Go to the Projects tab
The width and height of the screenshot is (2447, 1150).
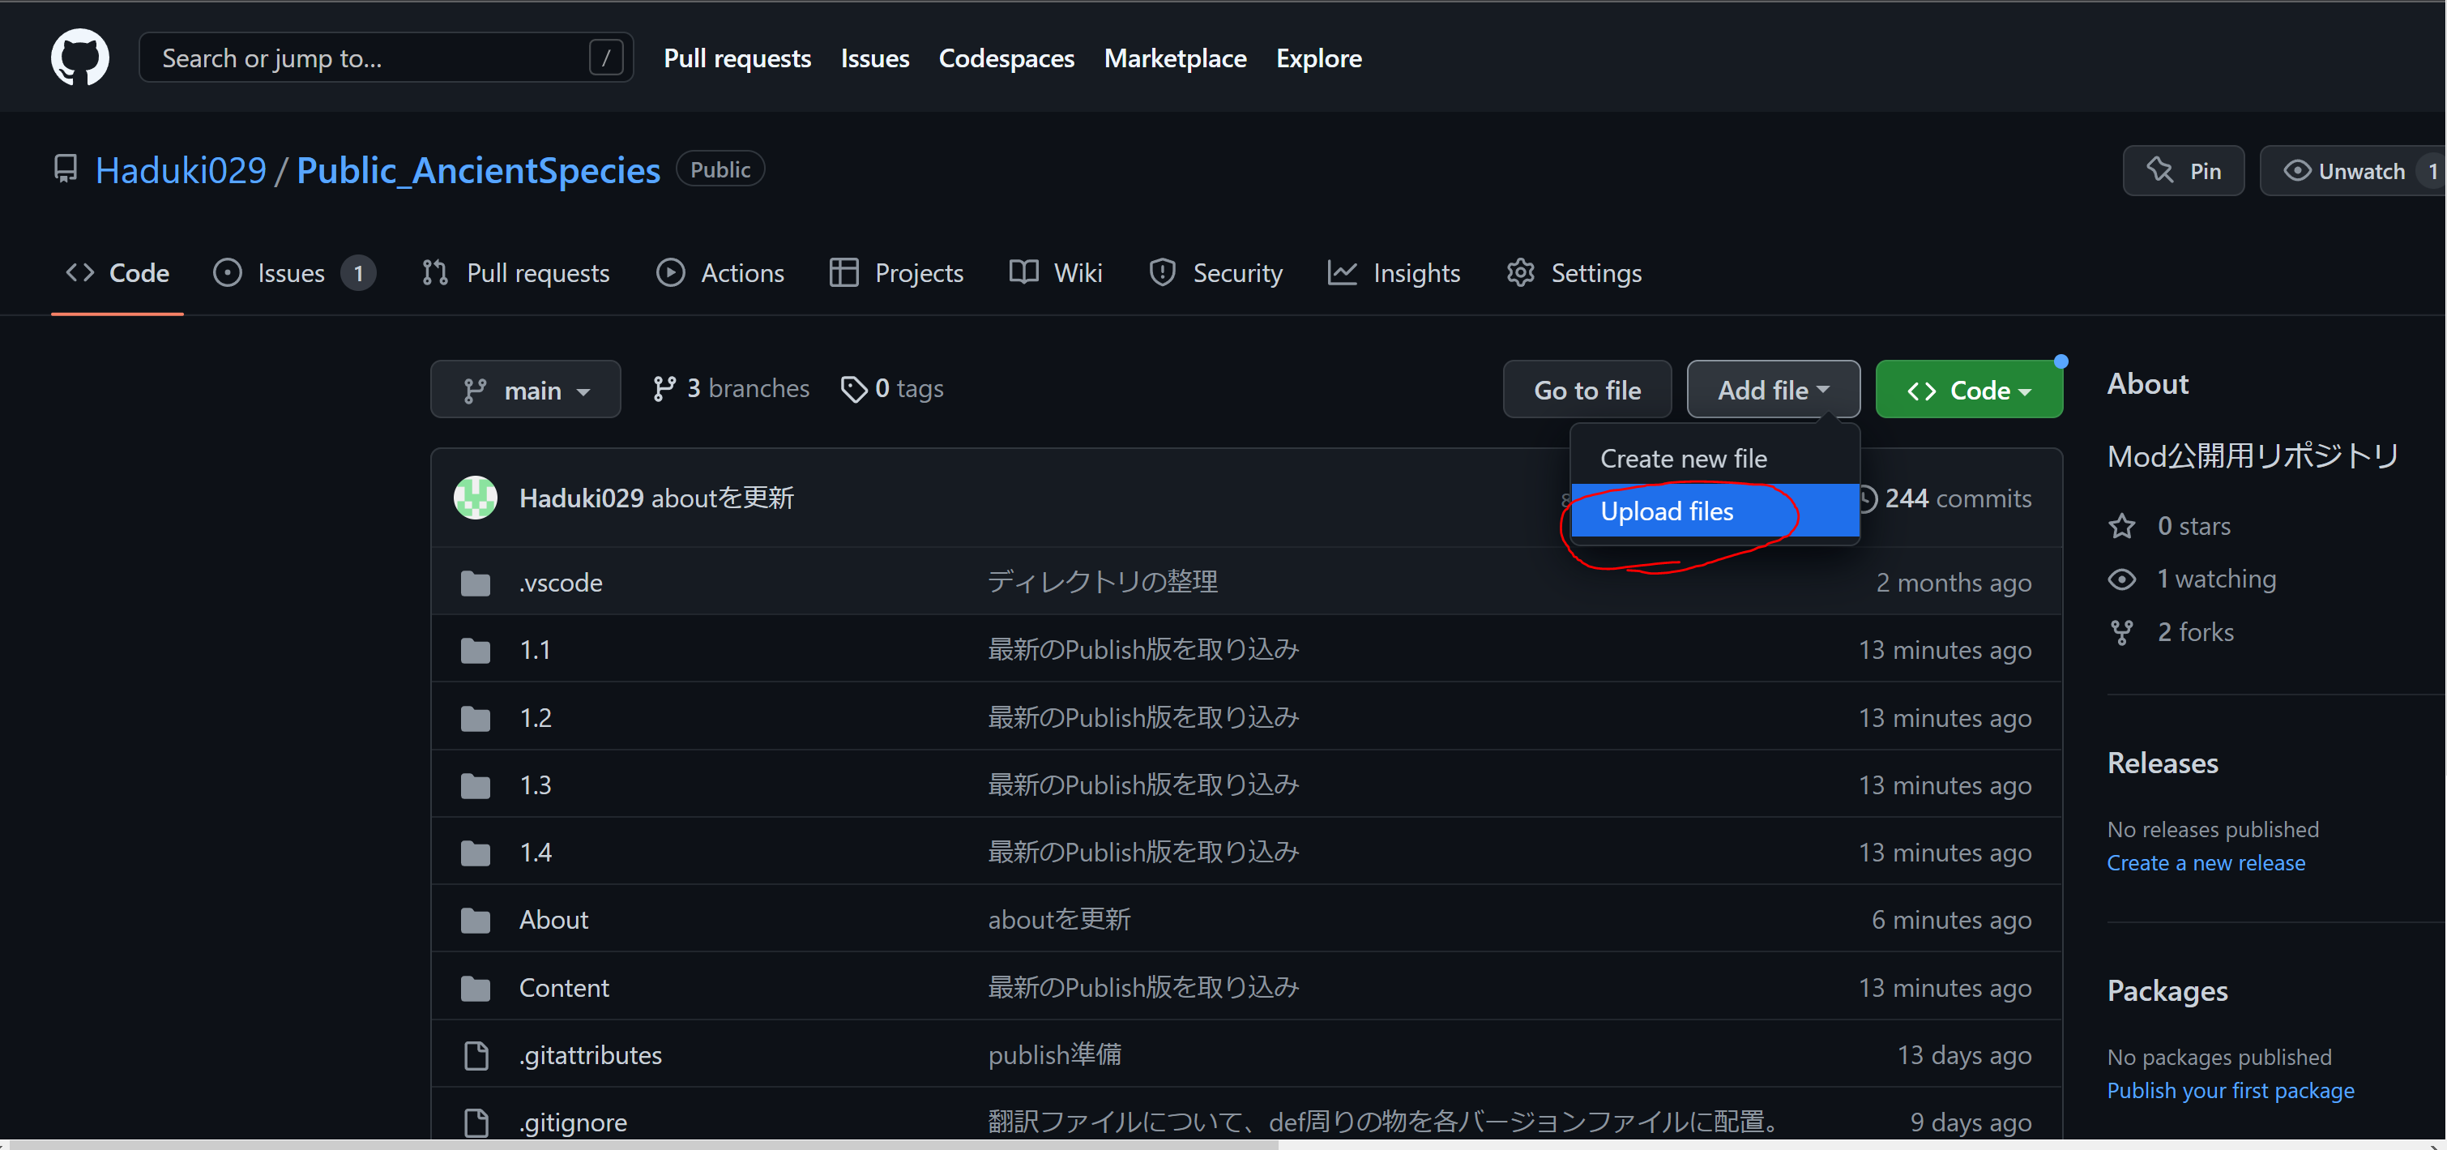point(896,273)
